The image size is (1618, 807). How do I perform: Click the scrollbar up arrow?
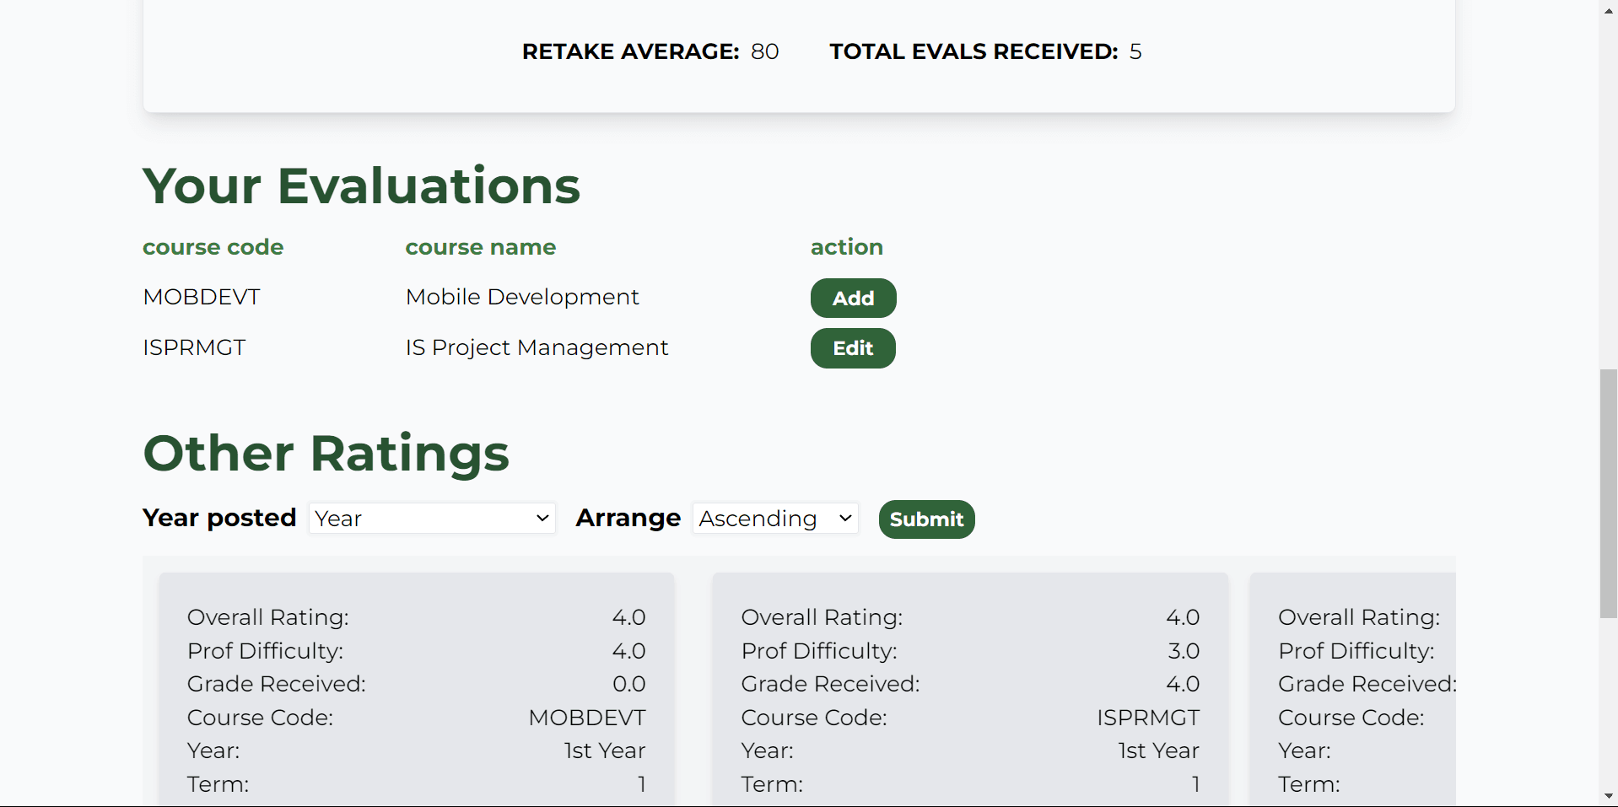pos(1607,10)
